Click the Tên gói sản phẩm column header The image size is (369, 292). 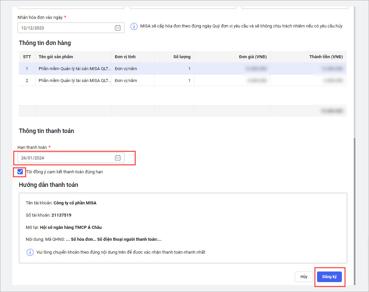(56, 57)
